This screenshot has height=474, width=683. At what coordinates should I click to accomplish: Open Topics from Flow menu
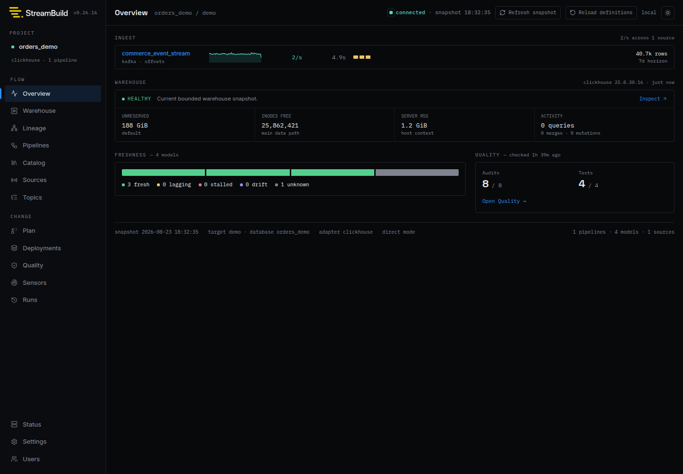(x=53, y=198)
